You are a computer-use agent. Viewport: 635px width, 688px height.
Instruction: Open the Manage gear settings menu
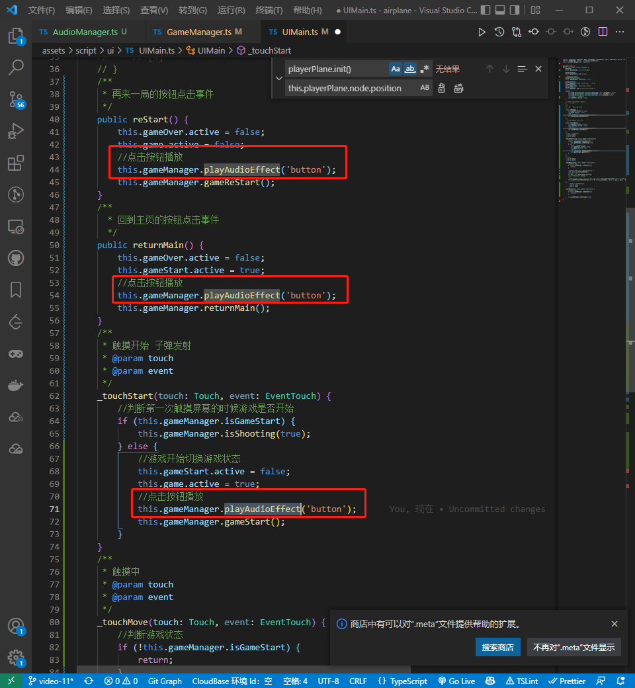pos(16,658)
